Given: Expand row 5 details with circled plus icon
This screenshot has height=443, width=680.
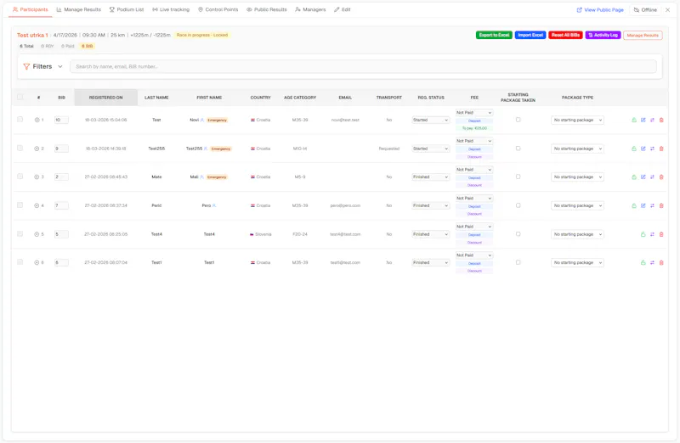Looking at the screenshot, I should 37,234.
